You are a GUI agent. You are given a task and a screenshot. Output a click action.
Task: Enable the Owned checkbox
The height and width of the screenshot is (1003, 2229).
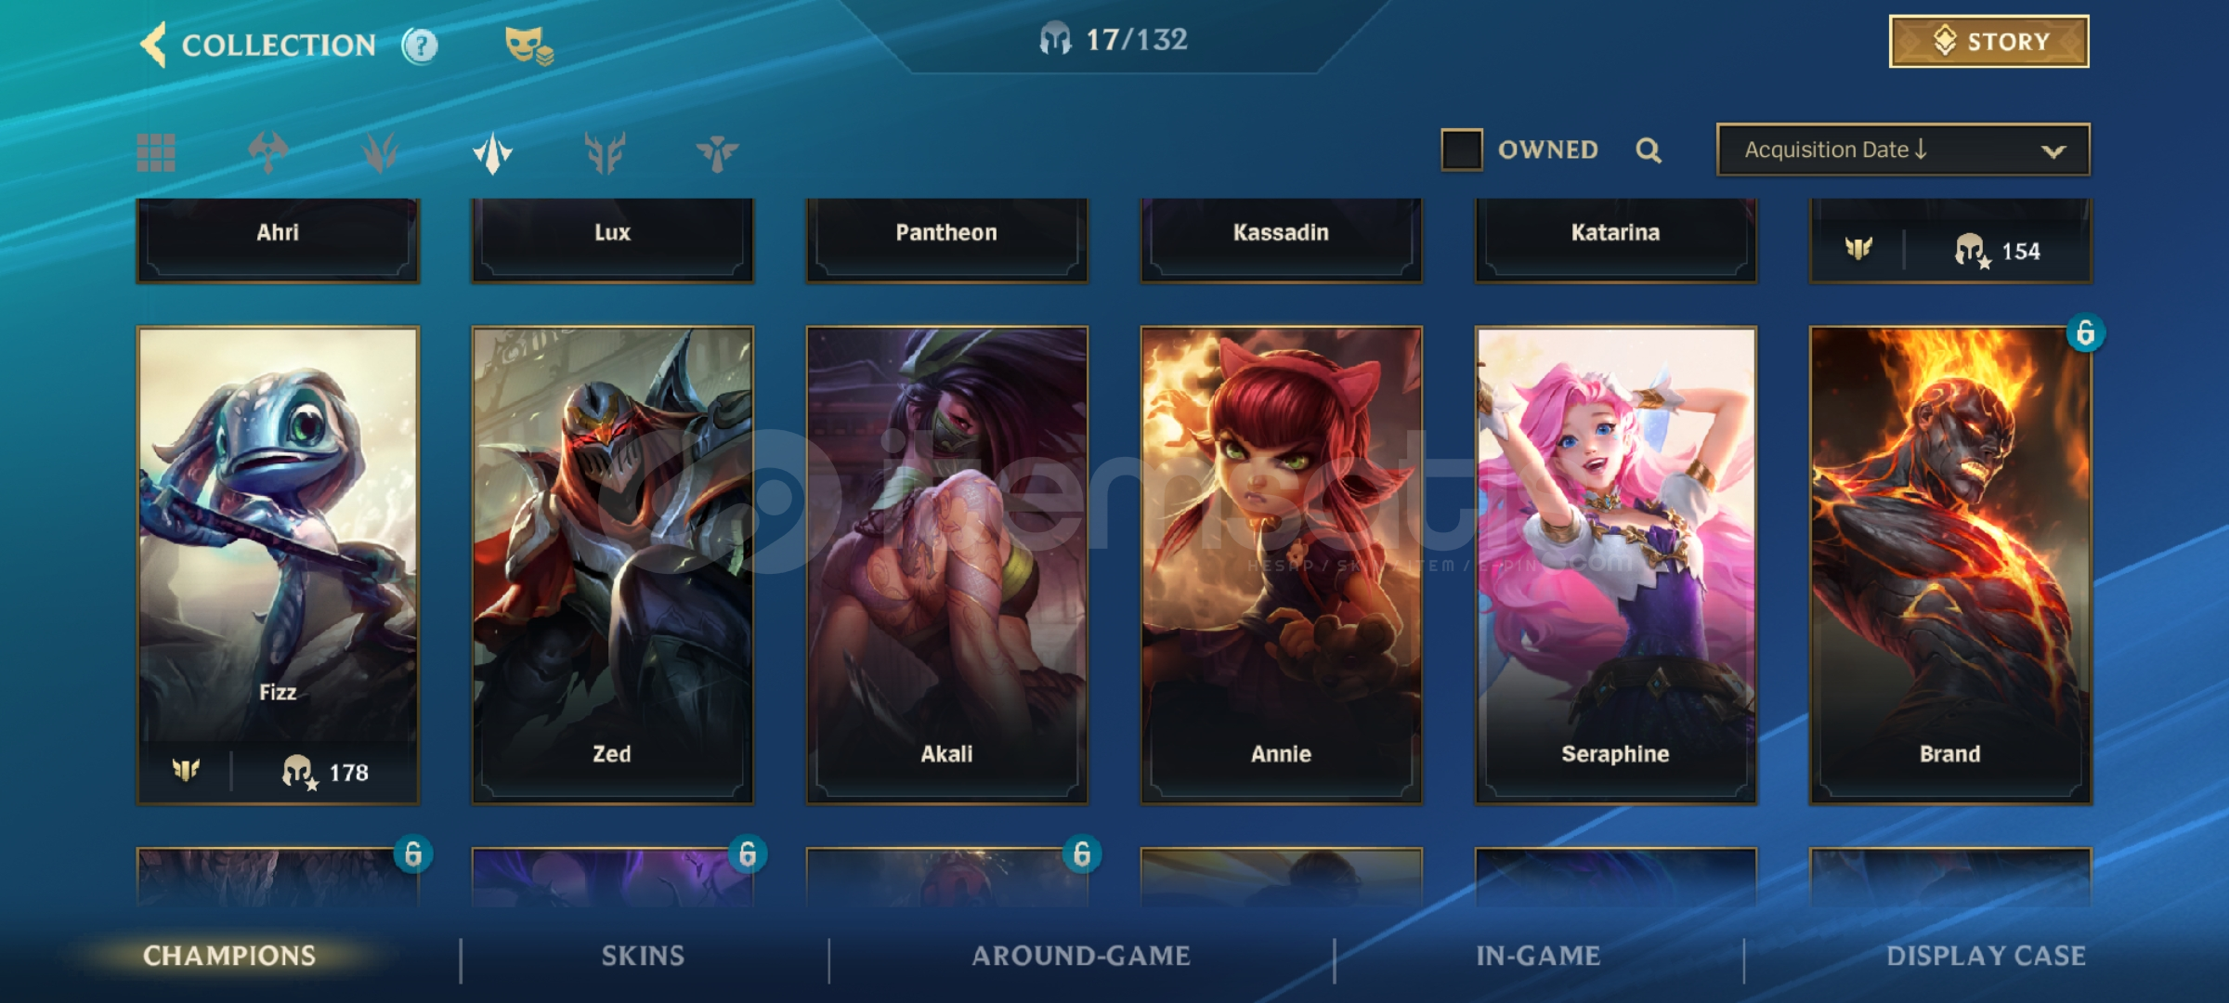[x=1461, y=150]
